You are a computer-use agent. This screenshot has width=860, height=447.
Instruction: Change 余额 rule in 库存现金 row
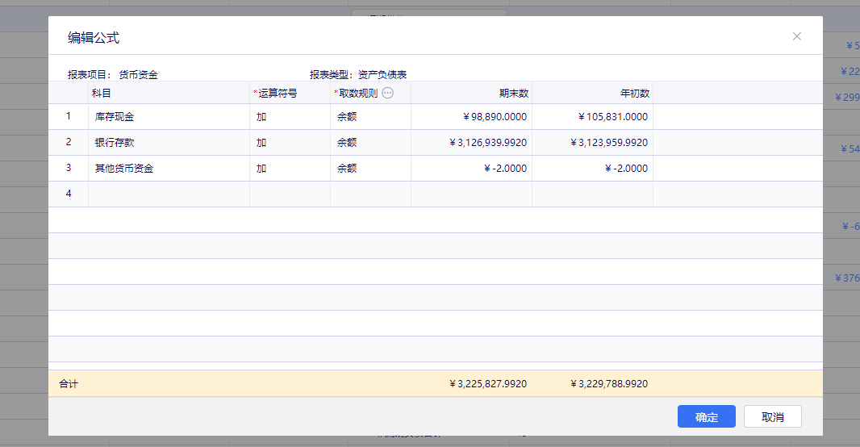(370, 117)
